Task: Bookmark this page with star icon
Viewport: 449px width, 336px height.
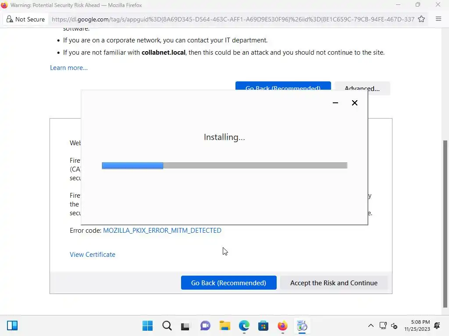Action: 421,19
